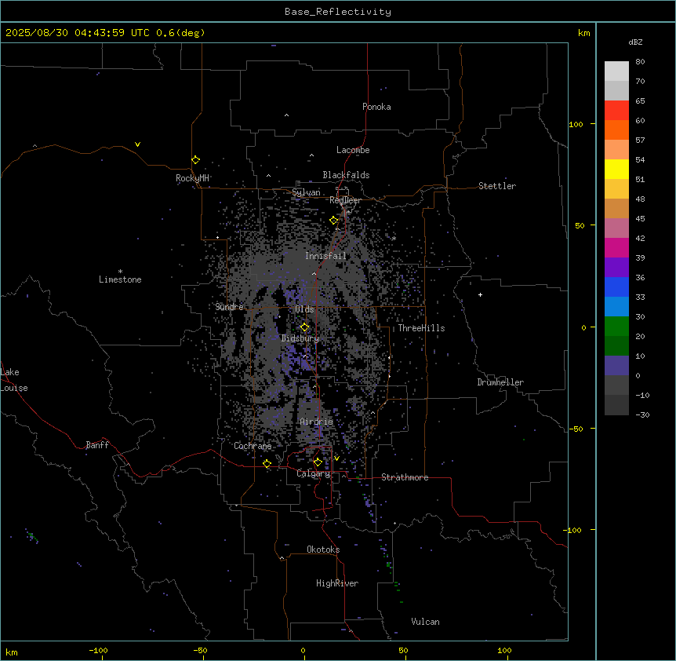This screenshot has width=676, height=661.
Task: Click the Didsbury label
Action: [x=300, y=338]
